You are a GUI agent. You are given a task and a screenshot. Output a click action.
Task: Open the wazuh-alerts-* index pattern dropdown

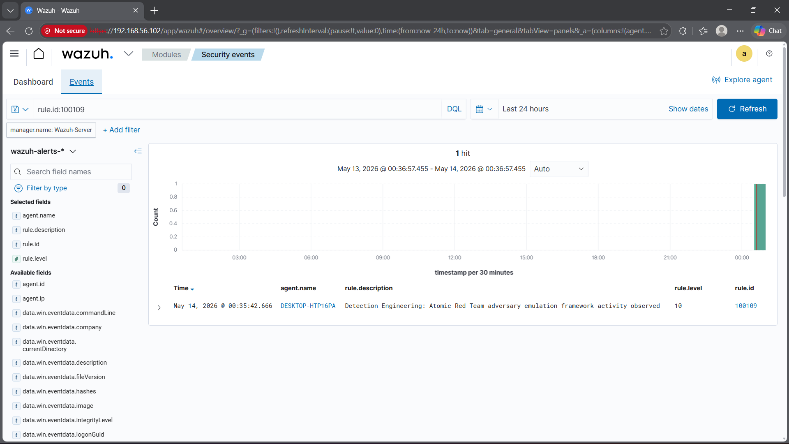click(x=44, y=151)
